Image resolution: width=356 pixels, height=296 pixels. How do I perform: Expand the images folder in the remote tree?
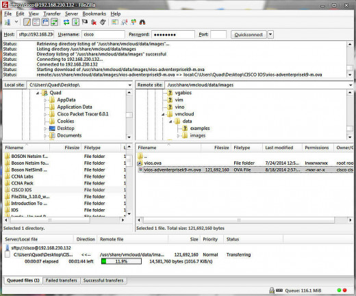click(x=178, y=136)
